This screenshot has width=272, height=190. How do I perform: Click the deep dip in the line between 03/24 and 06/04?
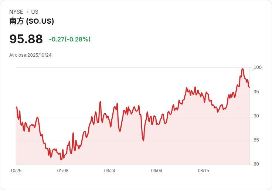pyautogui.click(x=143, y=140)
